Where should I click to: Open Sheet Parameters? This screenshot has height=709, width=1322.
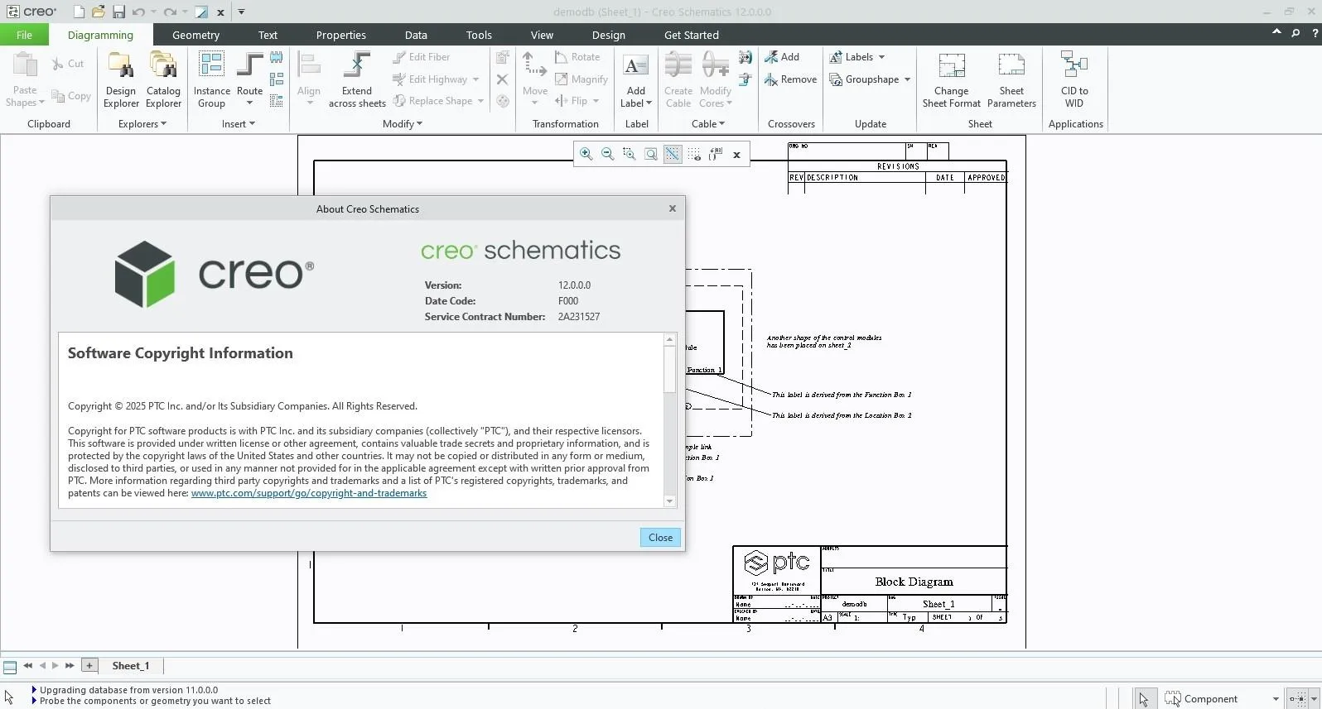tap(1011, 80)
